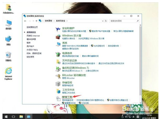The width and height of the screenshot is (159, 119).
Task: Click 允许远程访问 link
Action: (x=99, y=46)
